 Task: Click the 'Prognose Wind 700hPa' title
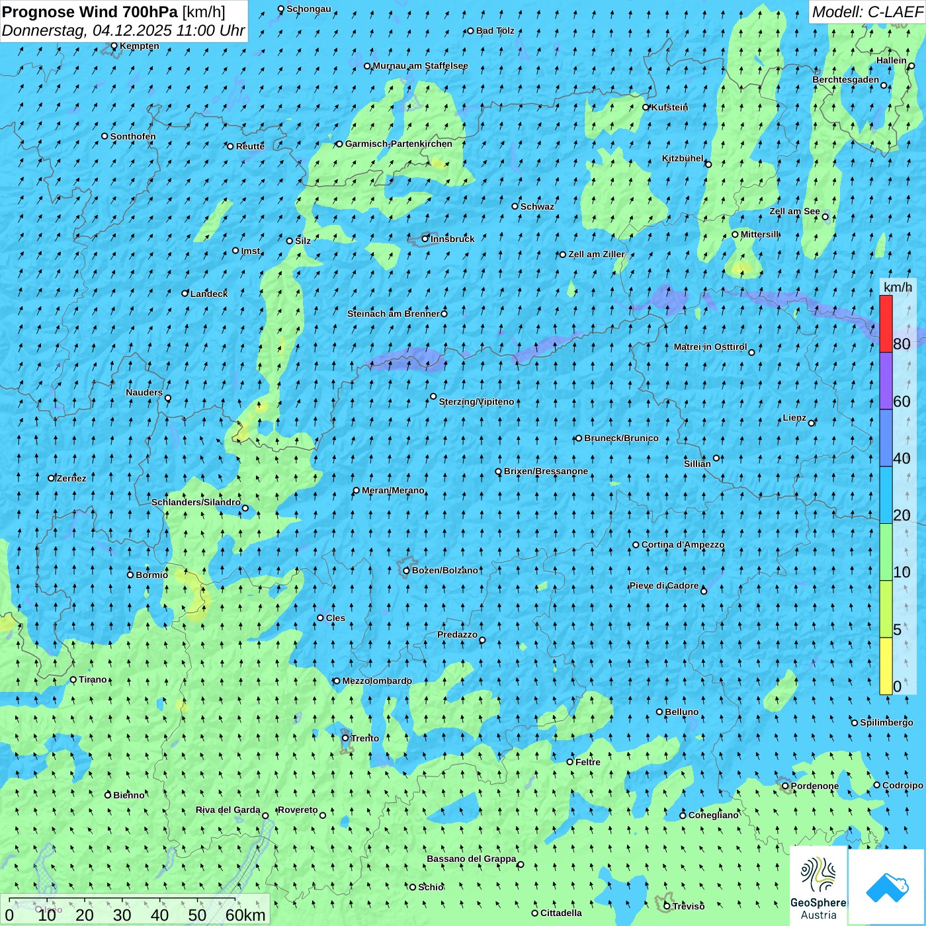[90, 12]
